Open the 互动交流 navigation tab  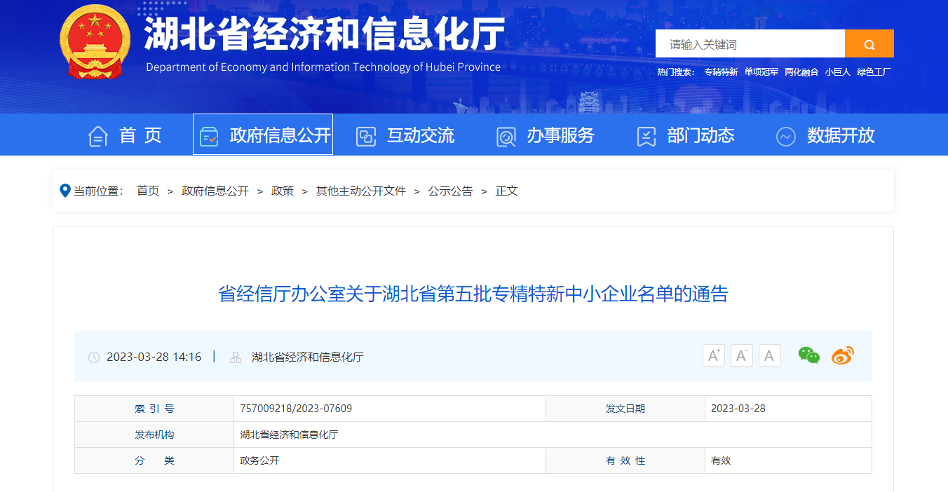[x=405, y=135]
